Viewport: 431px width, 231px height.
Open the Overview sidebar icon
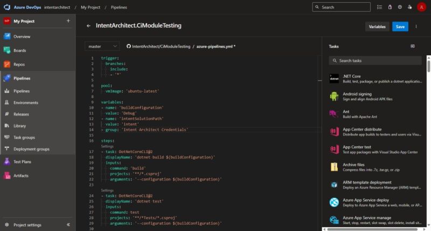(x=7, y=36)
